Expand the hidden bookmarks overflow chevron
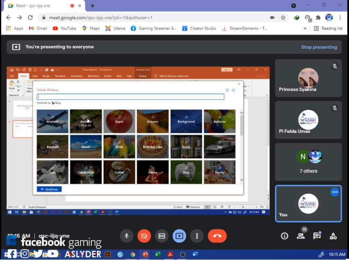349x260 pixels. (305, 28)
